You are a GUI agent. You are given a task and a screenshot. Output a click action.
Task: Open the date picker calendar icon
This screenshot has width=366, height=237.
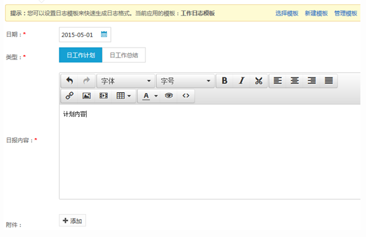[104, 34]
